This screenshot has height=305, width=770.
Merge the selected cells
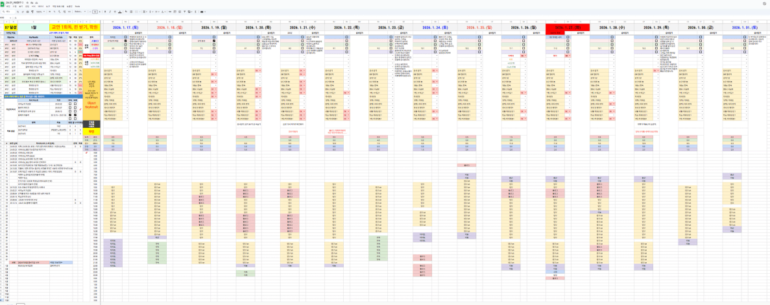click(136, 12)
